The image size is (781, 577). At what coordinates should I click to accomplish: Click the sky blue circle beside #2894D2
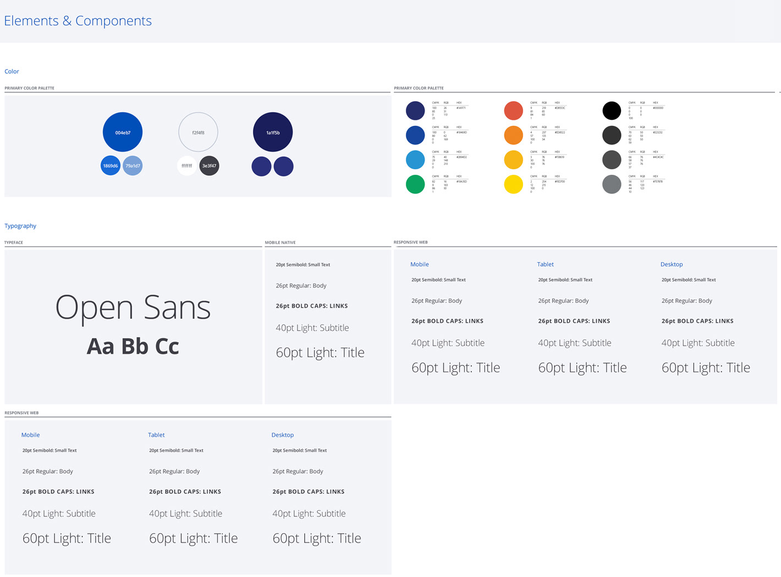[415, 159]
